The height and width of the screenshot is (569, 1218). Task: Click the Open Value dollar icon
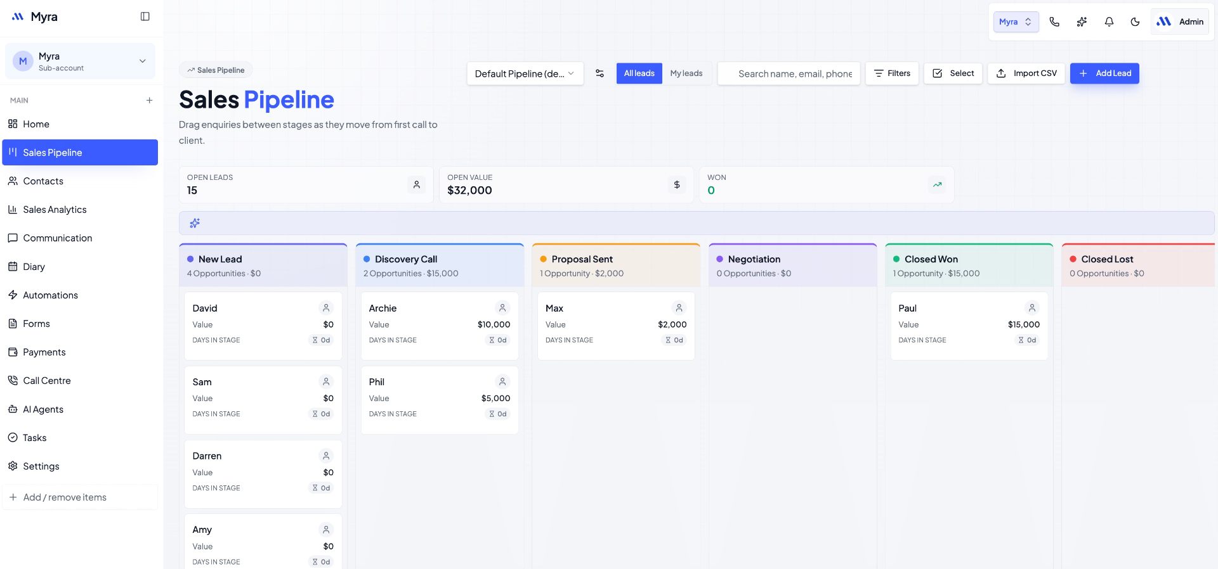(677, 185)
